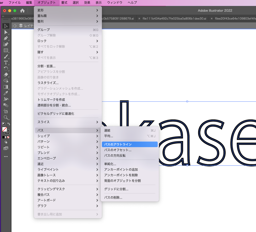The height and width of the screenshot is (232, 256).
Task: Expand the シェイプ submenu
Action: (x=68, y=136)
